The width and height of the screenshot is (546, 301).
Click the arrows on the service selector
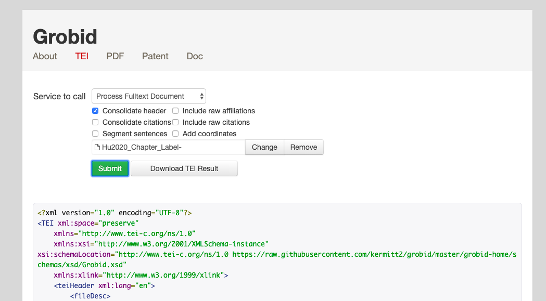click(x=201, y=96)
